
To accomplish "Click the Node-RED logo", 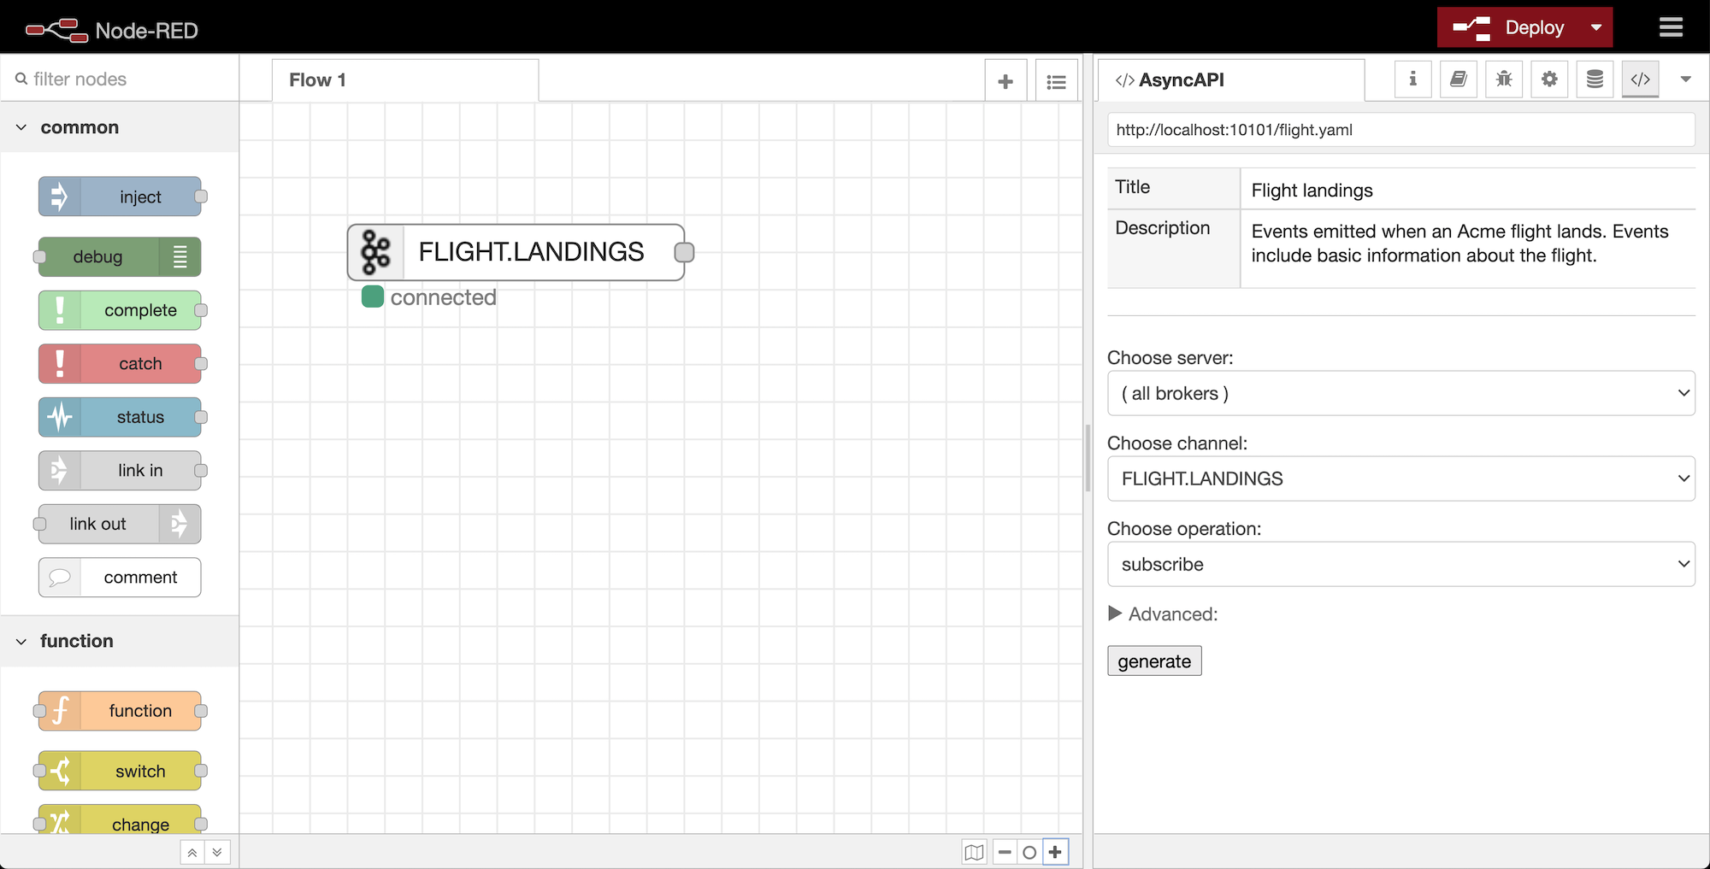I will [x=111, y=30].
